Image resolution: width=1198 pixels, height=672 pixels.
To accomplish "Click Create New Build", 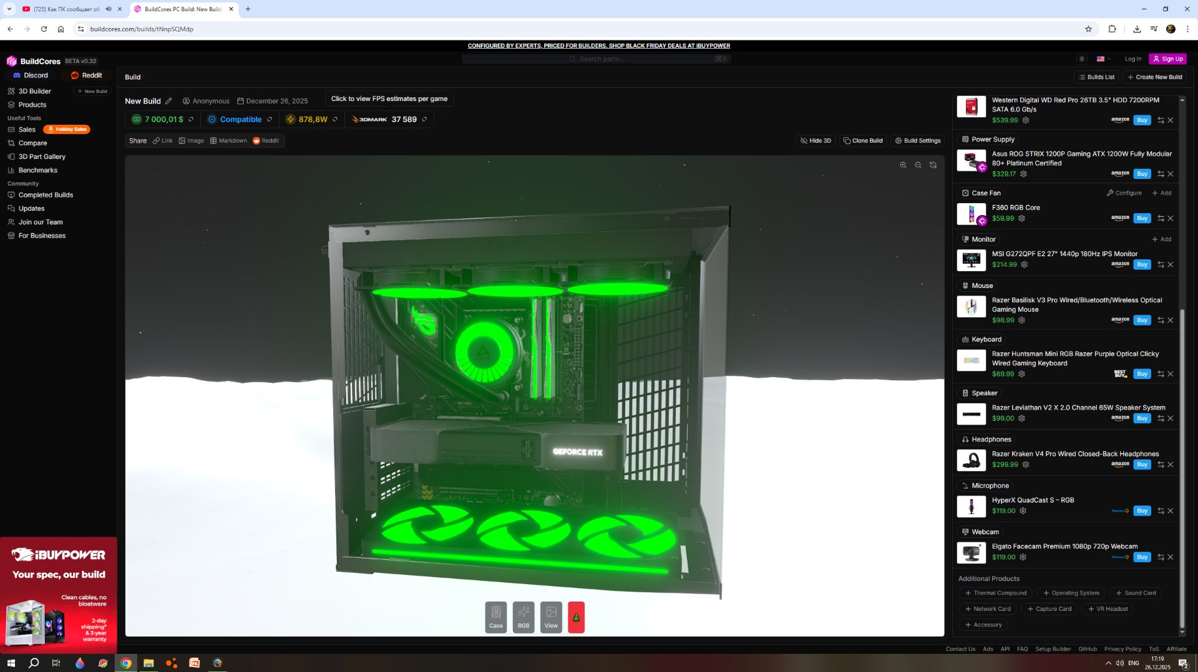I will click(1155, 77).
